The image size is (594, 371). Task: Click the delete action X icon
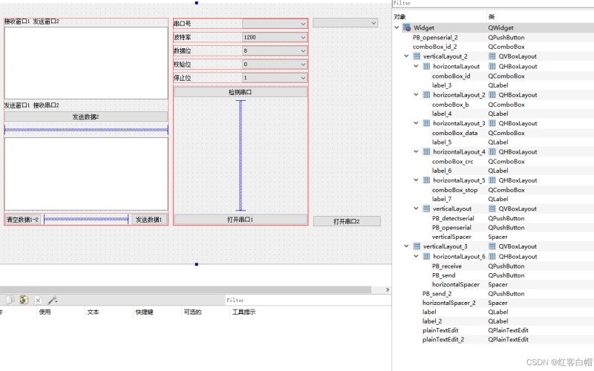click(x=38, y=301)
